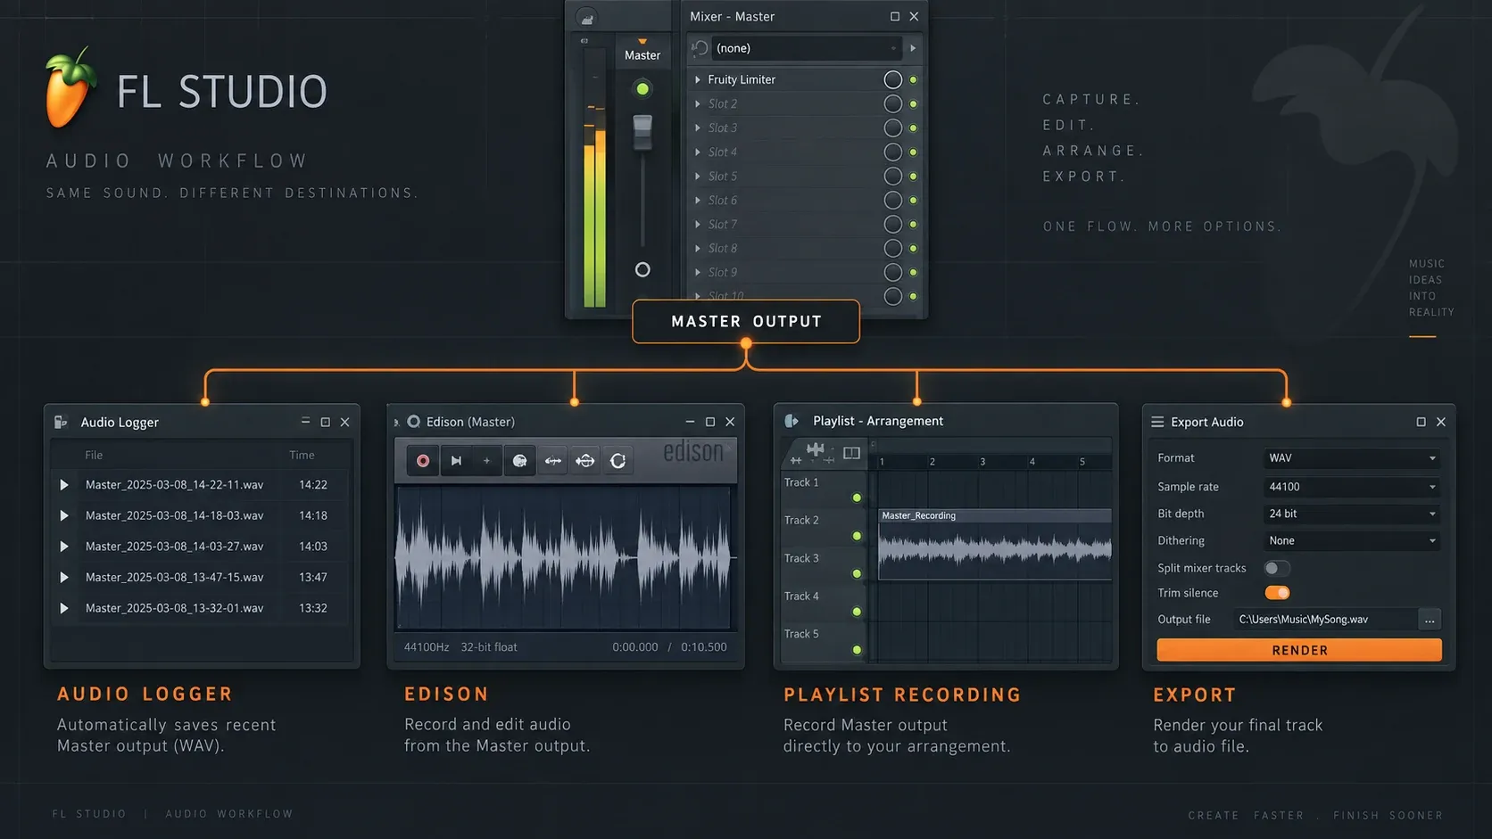Image resolution: width=1492 pixels, height=839 pixels.
Task: Click bar 3 on Playlist timeline
Action: 982,462
